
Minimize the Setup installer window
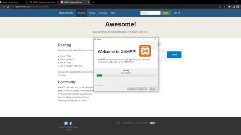[x=143, y=39]
